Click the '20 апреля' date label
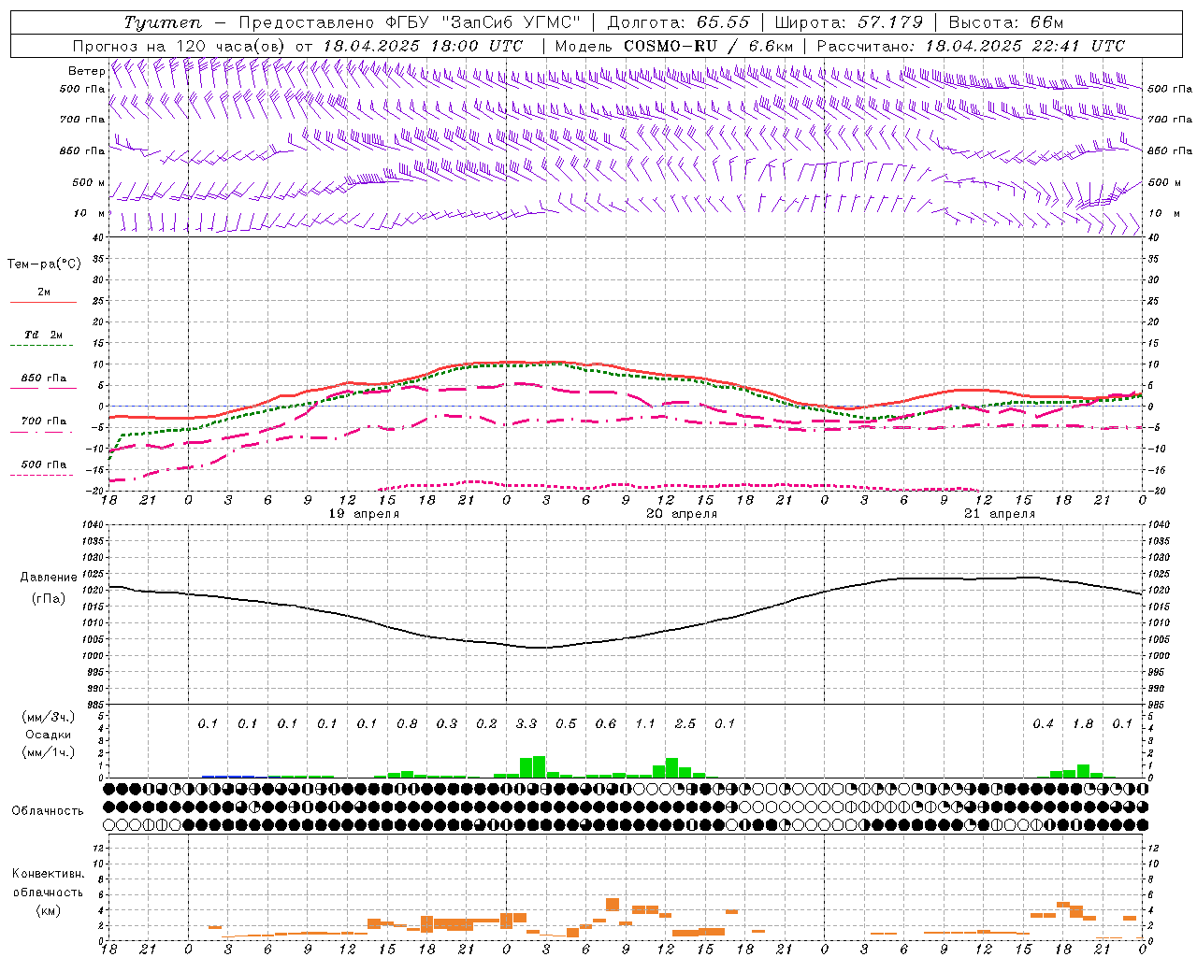1197x957 pixels. click(683, 514)
